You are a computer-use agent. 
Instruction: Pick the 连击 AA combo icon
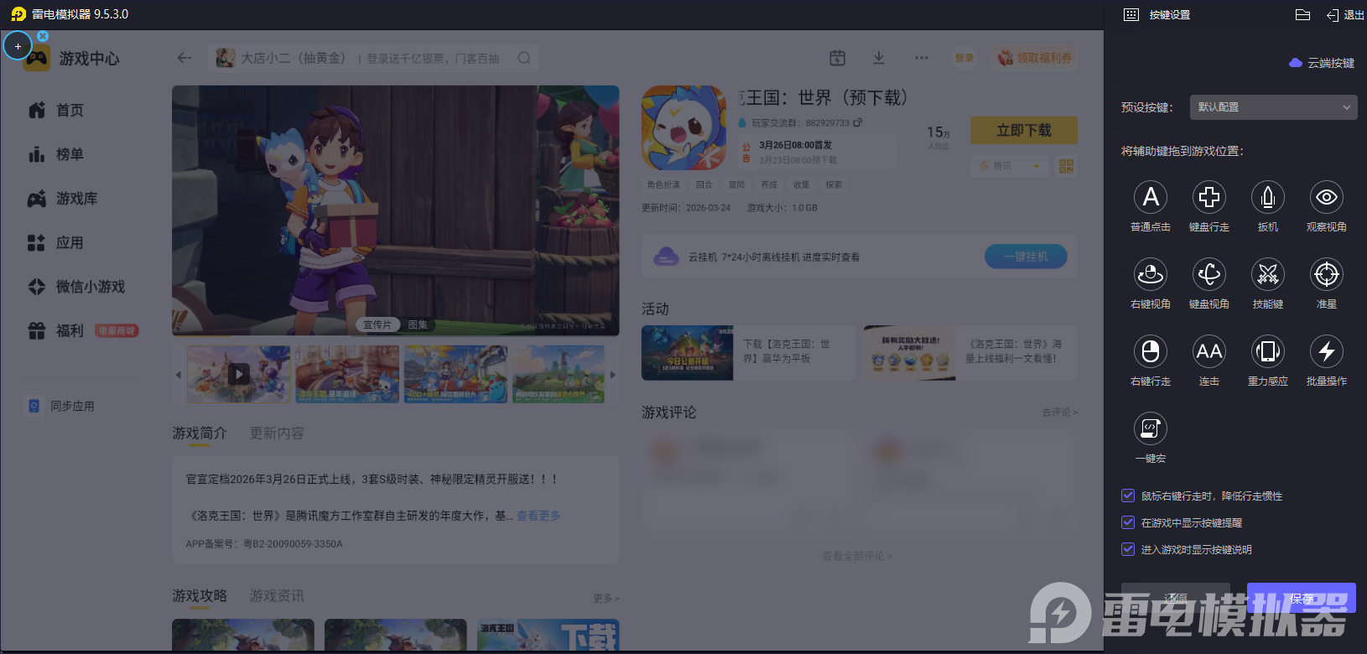coord(1209,351)
